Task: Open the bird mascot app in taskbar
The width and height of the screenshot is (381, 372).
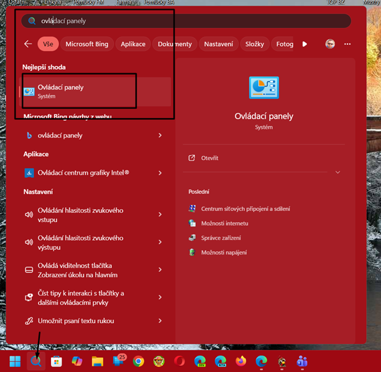Action: pyautogui.click(x=282, y=361)
